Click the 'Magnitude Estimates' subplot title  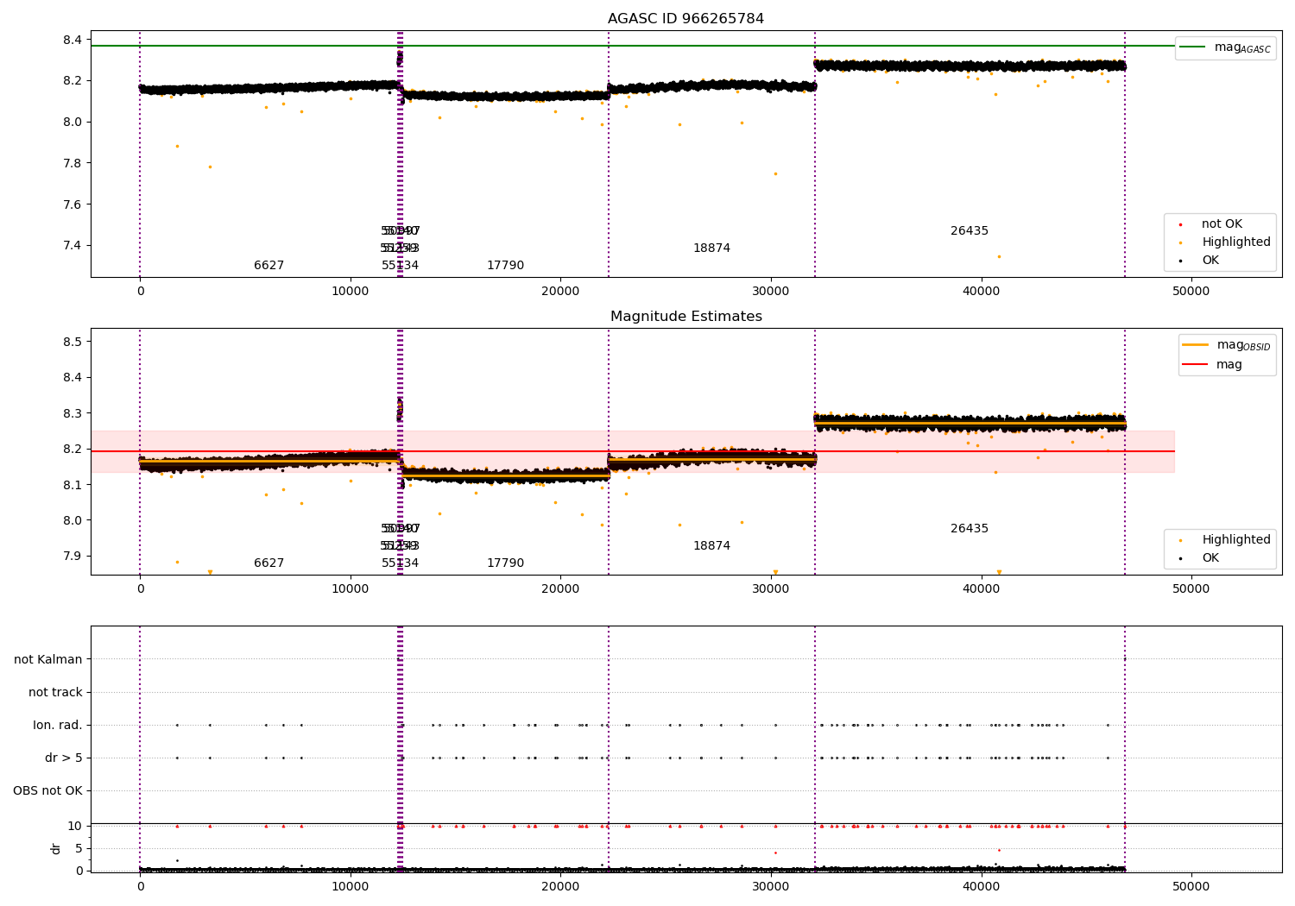tap(686, 317)
